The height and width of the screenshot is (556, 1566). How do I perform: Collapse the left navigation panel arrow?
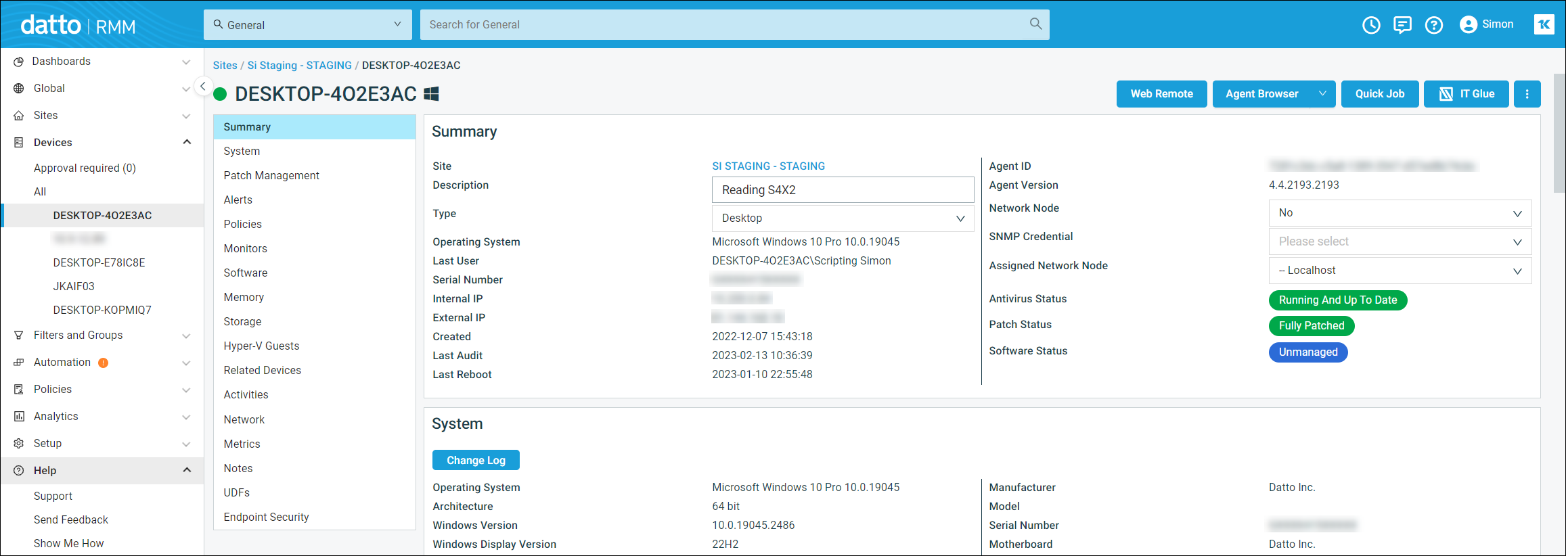click(x=202, y=87)
